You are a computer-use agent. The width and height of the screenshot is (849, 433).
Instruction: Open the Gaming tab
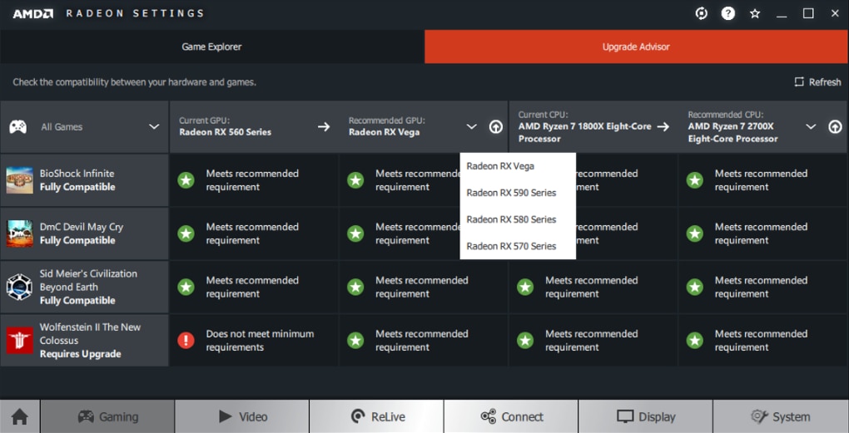point(107,416)
